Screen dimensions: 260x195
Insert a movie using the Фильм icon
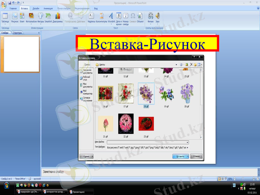[x=150, y=16]
